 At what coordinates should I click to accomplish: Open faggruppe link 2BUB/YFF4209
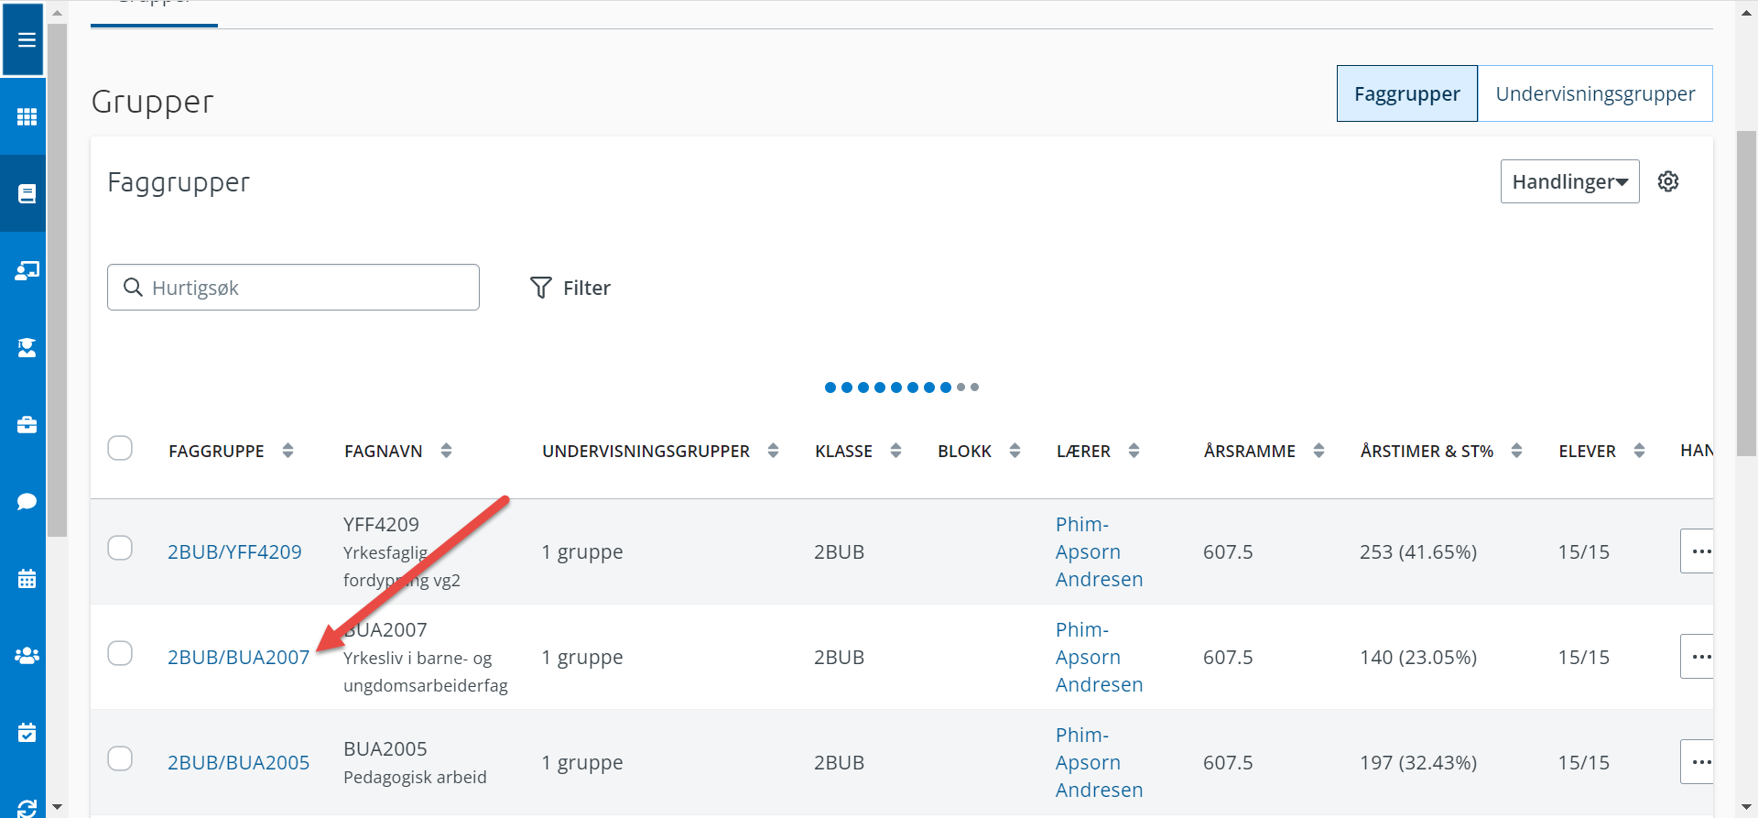pos(234,551)
